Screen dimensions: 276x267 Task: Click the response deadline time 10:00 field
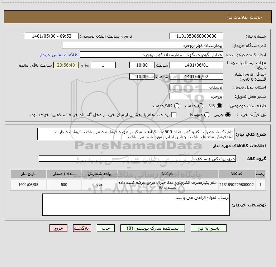[x=142, y=65]
